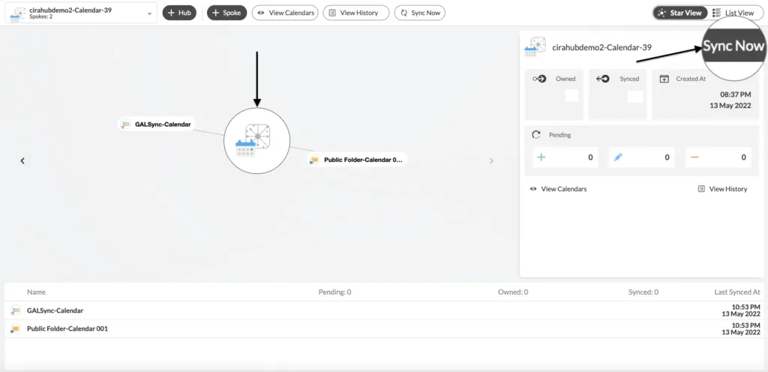Click the Pending: 0 column header
768x372 pixels.
(x=335, y=292)
